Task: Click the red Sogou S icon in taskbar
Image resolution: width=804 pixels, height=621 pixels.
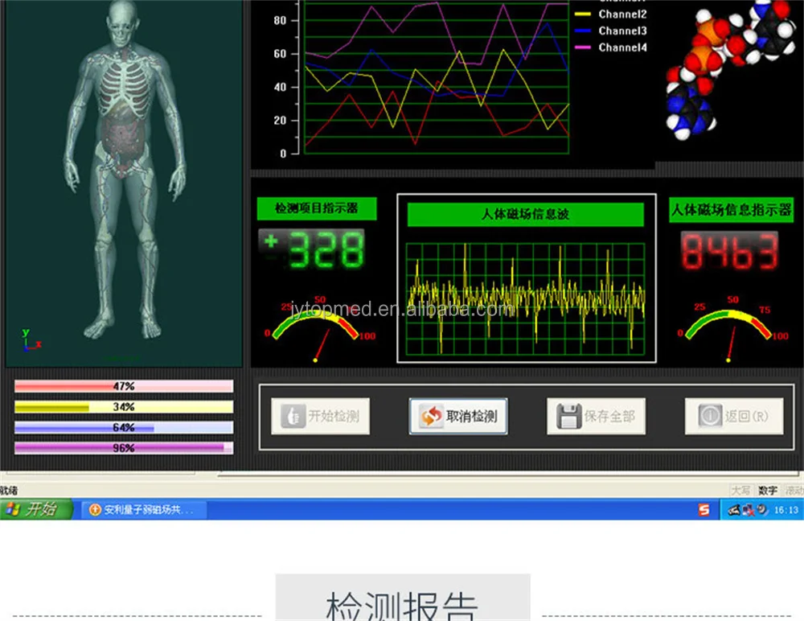Action: click(x=704, y=510)
